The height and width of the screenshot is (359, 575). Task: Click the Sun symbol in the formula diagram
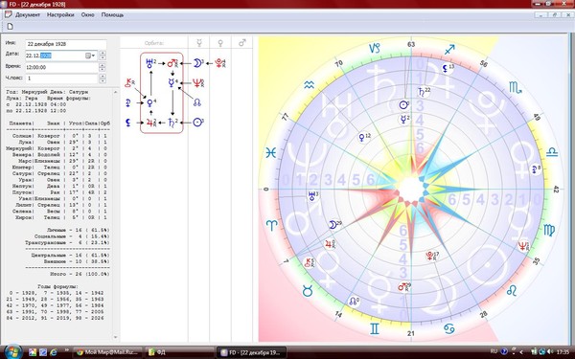point(198,122)
